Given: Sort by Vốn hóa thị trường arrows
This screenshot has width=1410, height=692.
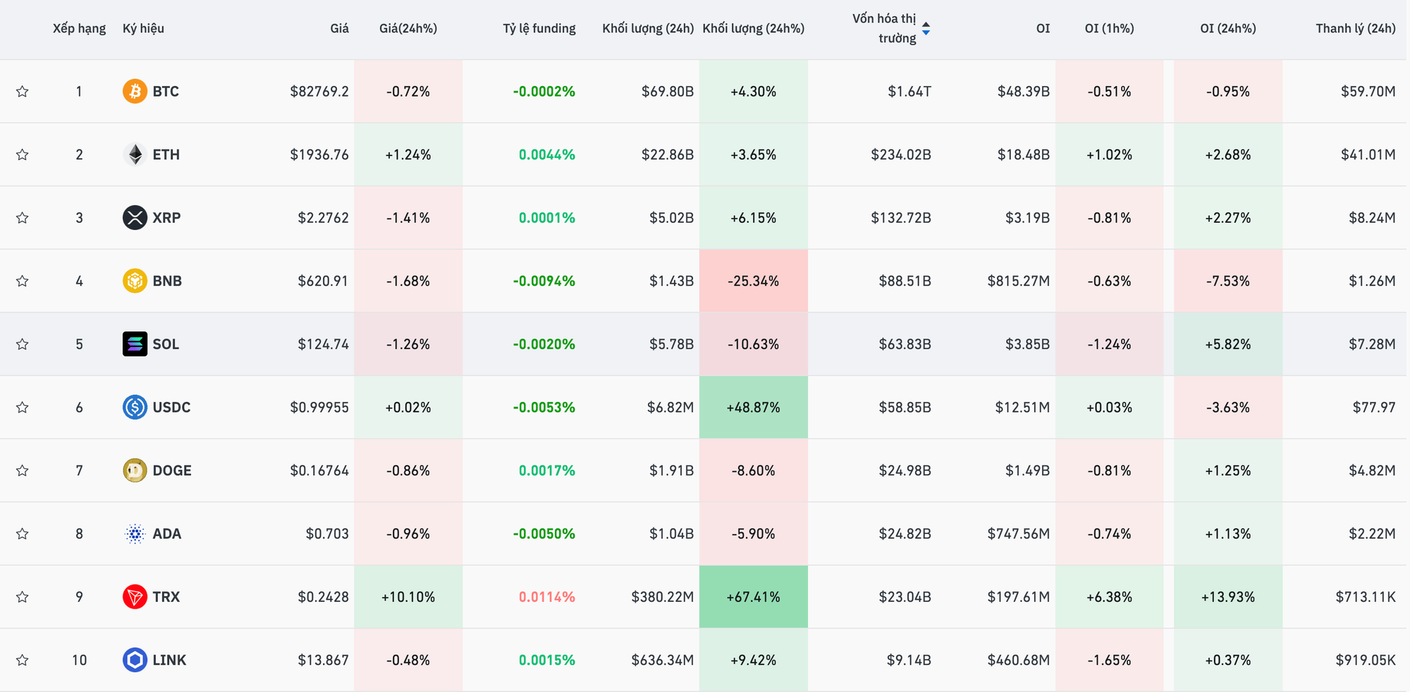Looking at the screenshot, I should pyautogui.click(x=926, y=29).
